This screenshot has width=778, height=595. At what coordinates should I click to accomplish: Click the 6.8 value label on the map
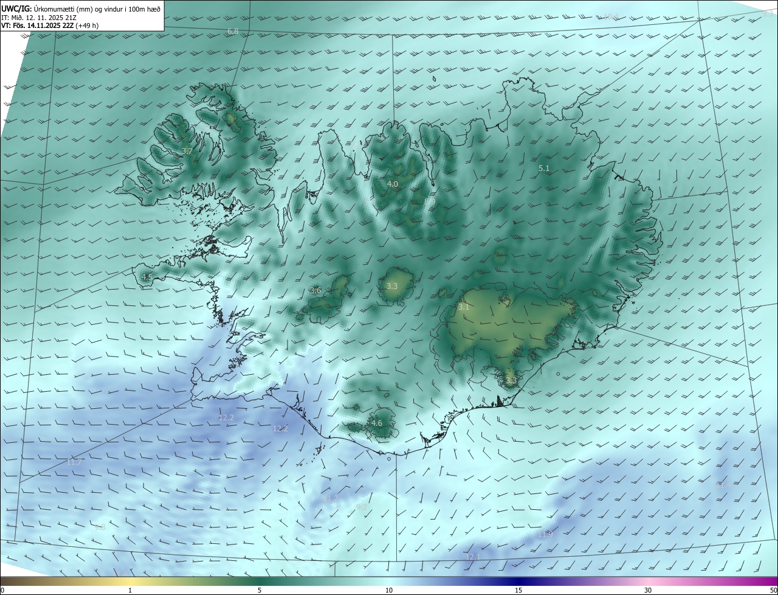click(233, 31)
